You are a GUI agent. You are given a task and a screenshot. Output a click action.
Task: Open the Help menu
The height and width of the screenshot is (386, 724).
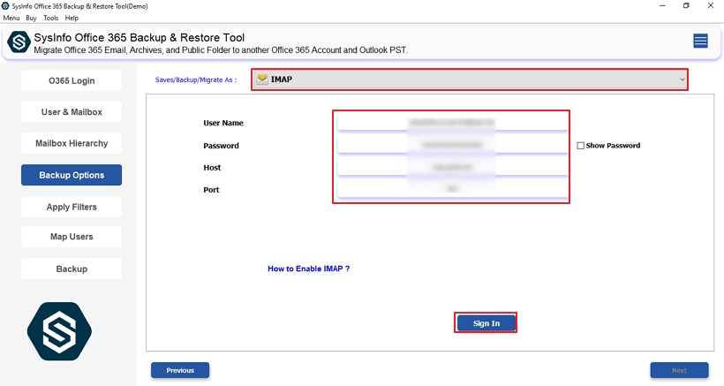tap(72, 18)
